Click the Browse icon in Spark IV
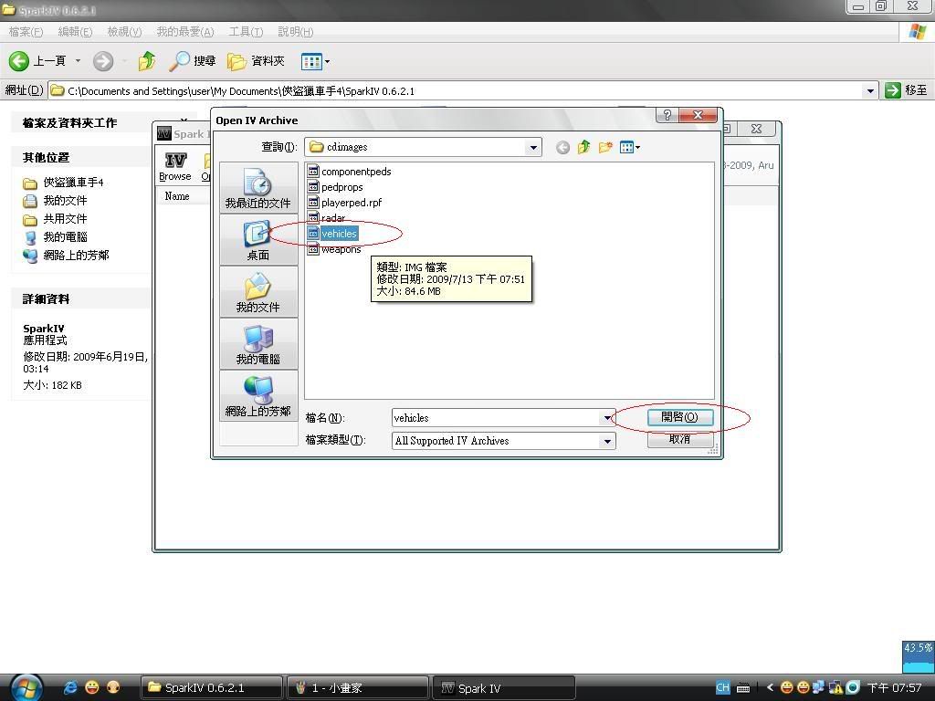Viewport: 935px width, 701px height. point(174,165)
